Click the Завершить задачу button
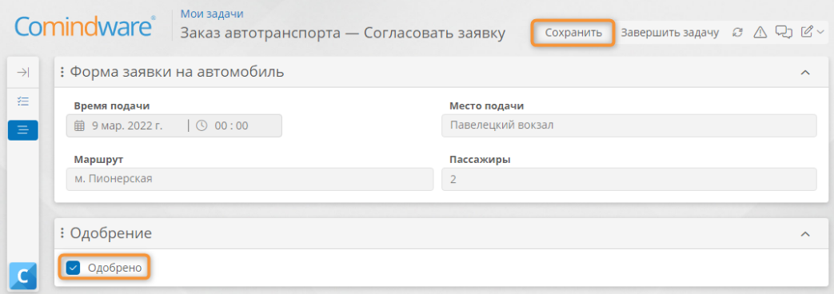 (669, 33)
